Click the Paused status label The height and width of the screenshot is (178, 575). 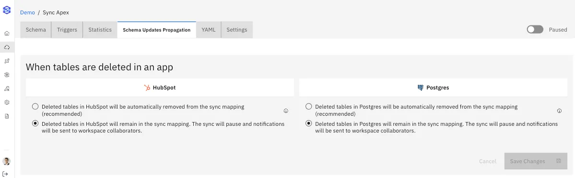pos(558,30)
